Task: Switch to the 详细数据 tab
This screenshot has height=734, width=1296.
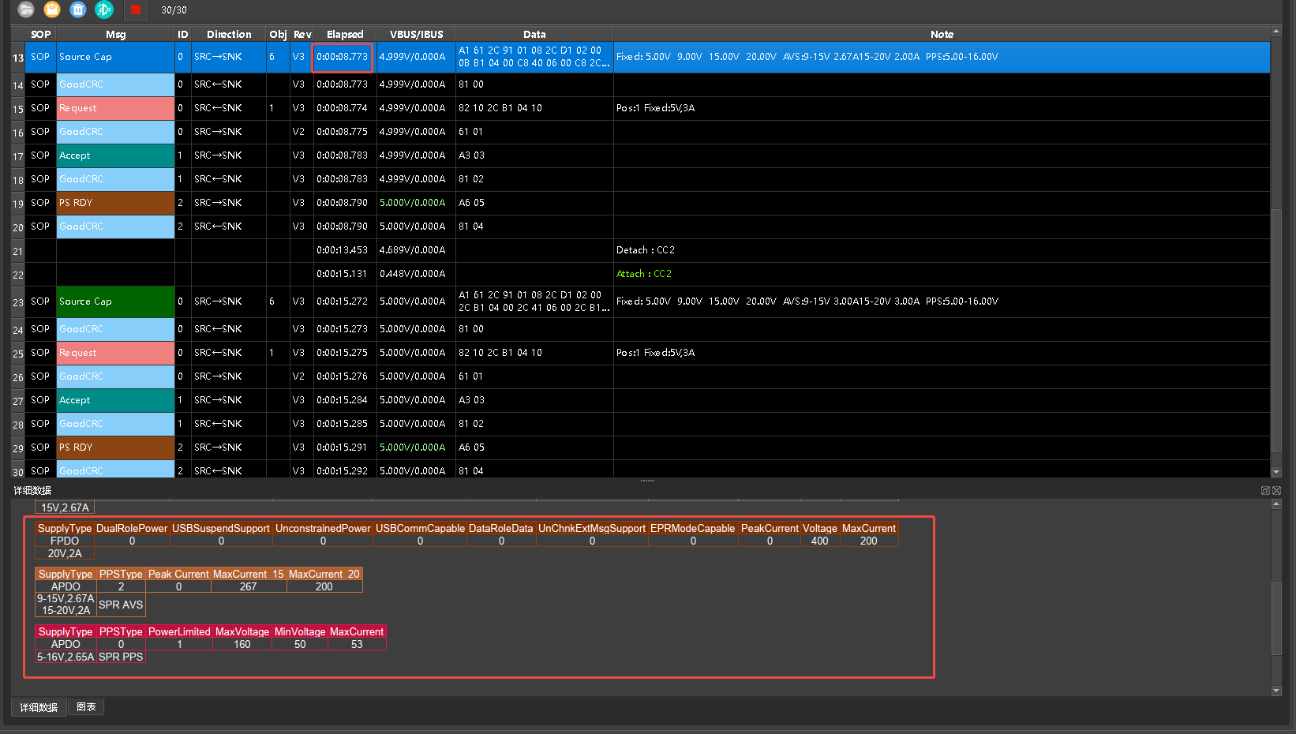Action: pyautogui.click(x=39, y=707)
